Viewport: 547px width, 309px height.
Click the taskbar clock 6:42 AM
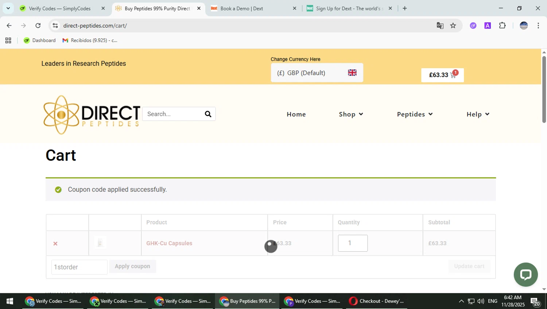coord(513,297)
